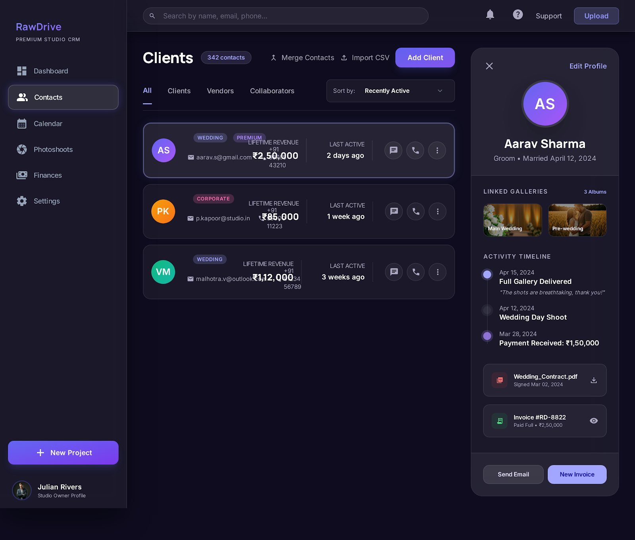Call P. Kapoor using phone icon
Viewport: 635px width, 540px height.
pos(416,212)
